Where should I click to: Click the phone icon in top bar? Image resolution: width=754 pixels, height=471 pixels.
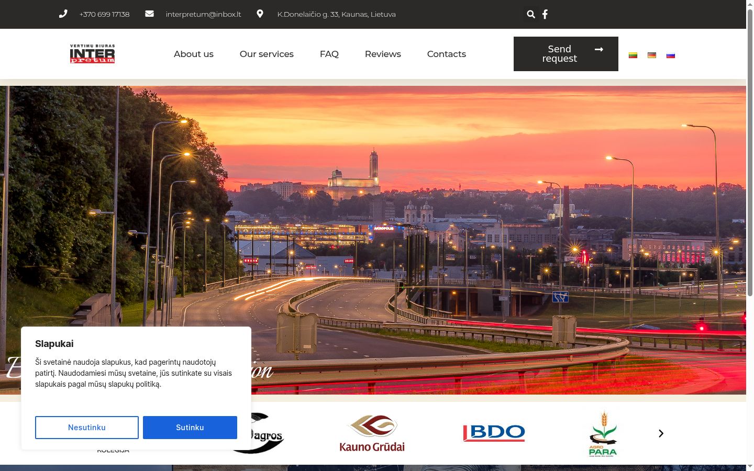click(63, 14)
